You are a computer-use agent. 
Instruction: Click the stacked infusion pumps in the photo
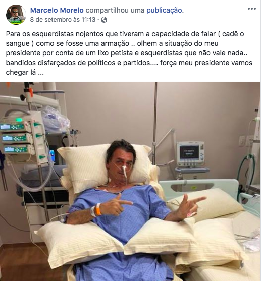tap(22, 138)
